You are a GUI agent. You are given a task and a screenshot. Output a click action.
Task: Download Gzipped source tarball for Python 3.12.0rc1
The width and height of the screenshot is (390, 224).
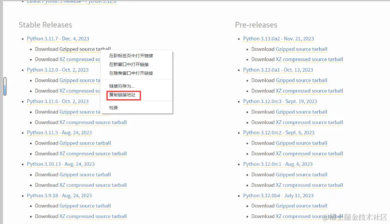(x=301, y=175)
